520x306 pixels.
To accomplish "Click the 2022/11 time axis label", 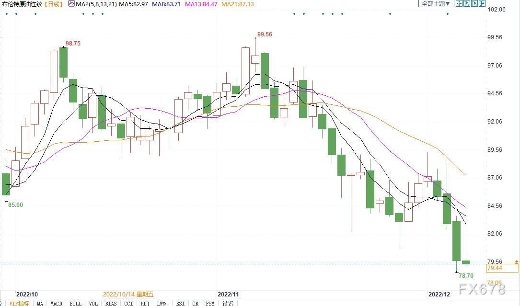I will click(x=228, y=294).
